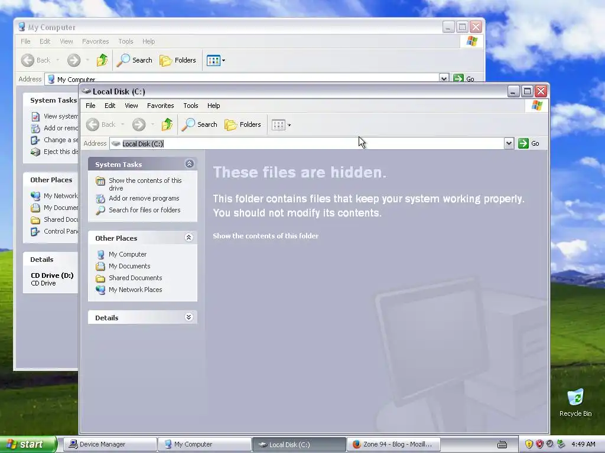The width and height of the screenshot is (605, 453).
Task: Open Edit menu in Local Disk window
Action: point(109,106)
